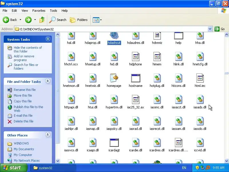229x172 pixels.
Task: Open the Search pane from toolbar
Action: pos(58,20)
